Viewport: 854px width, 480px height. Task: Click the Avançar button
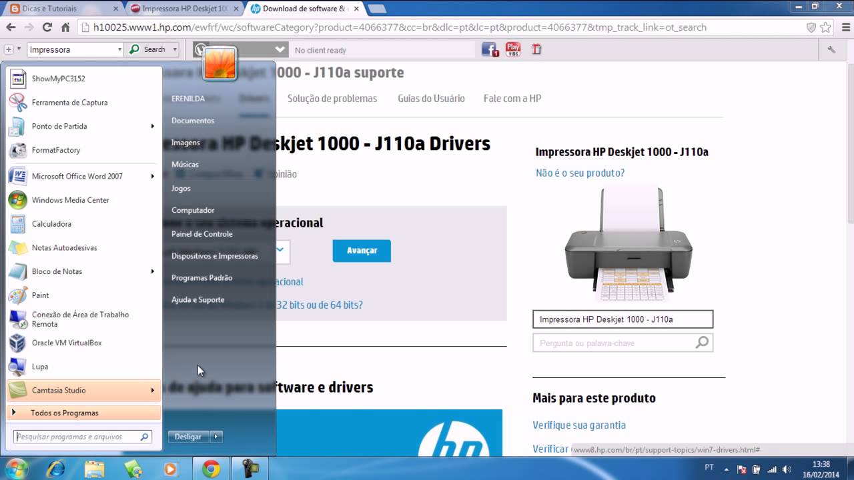point(362,251)
